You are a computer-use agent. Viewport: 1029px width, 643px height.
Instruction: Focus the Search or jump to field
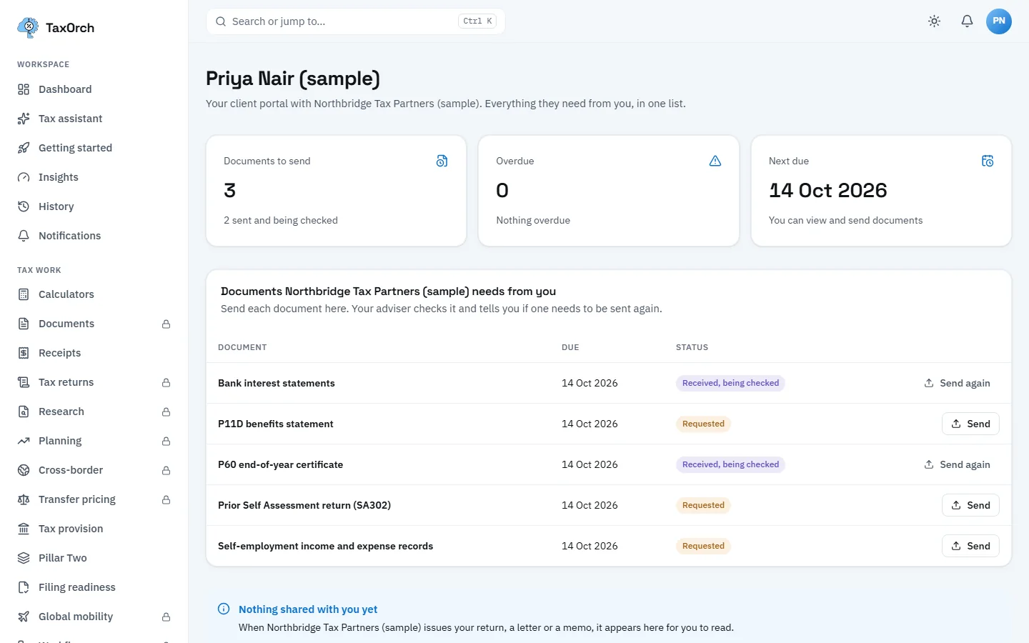point(356,21)
